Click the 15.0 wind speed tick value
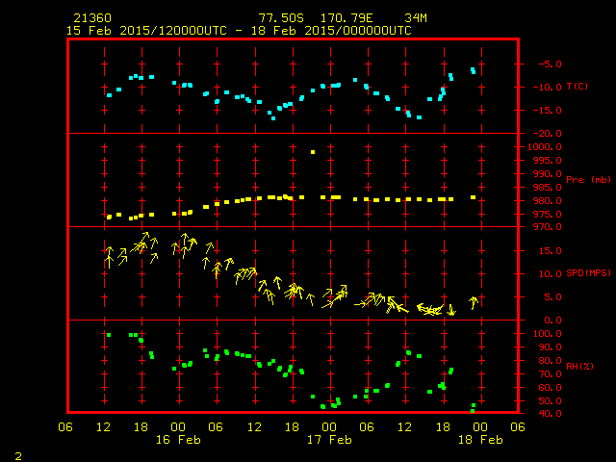This screenshot has height=462, width=616. coord(550,250)
